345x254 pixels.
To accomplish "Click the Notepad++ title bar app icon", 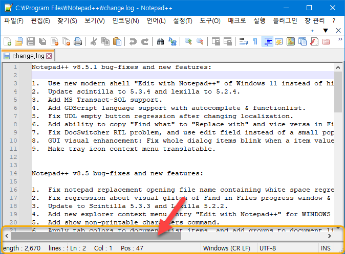I will point(9,8).
